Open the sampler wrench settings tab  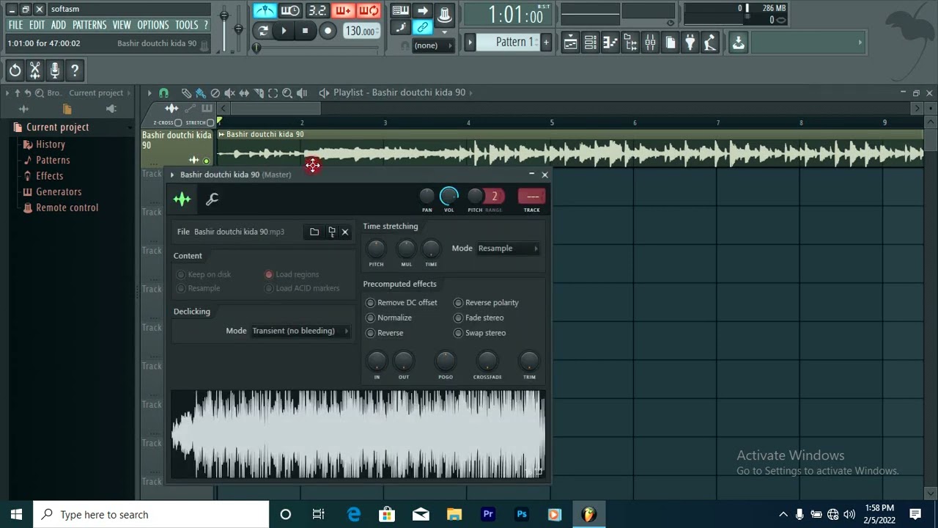(x=212, y=199)
